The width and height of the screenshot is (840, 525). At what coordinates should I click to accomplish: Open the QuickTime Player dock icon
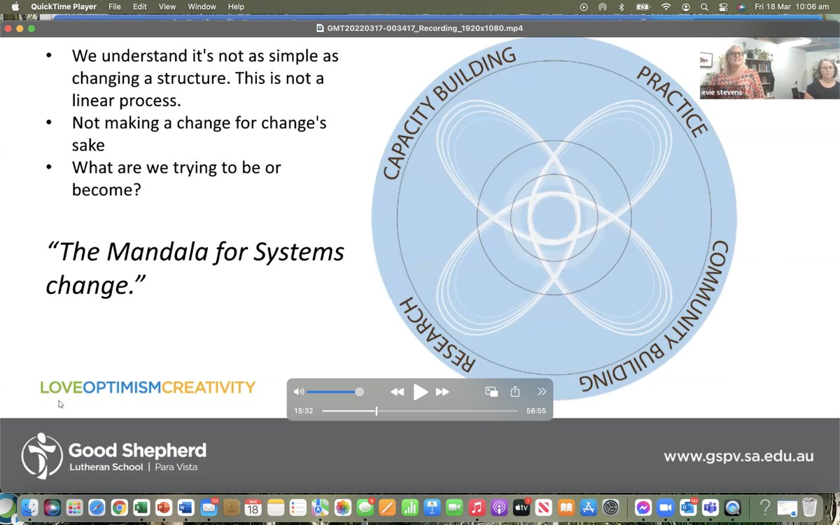click(x=731, y=507)
